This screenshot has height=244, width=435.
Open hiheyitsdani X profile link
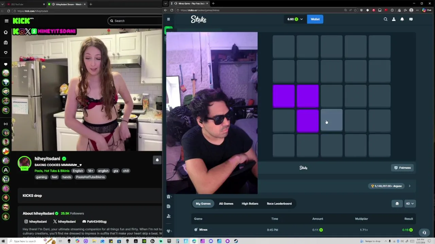pos(64,221)
